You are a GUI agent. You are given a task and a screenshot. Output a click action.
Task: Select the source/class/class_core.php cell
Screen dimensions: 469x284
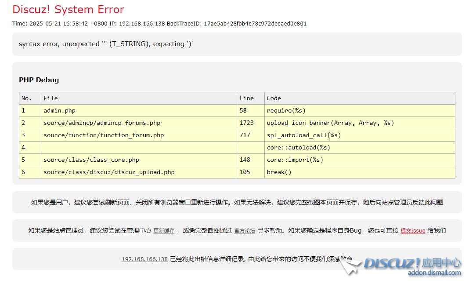91,160
